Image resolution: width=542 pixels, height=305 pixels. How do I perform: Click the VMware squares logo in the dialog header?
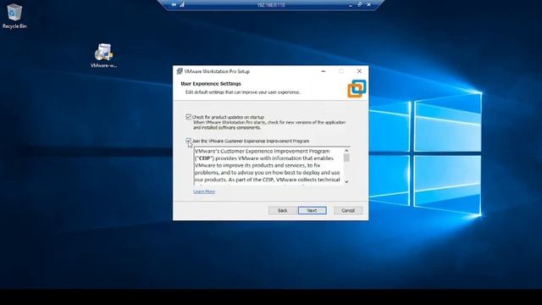(357, 88)
